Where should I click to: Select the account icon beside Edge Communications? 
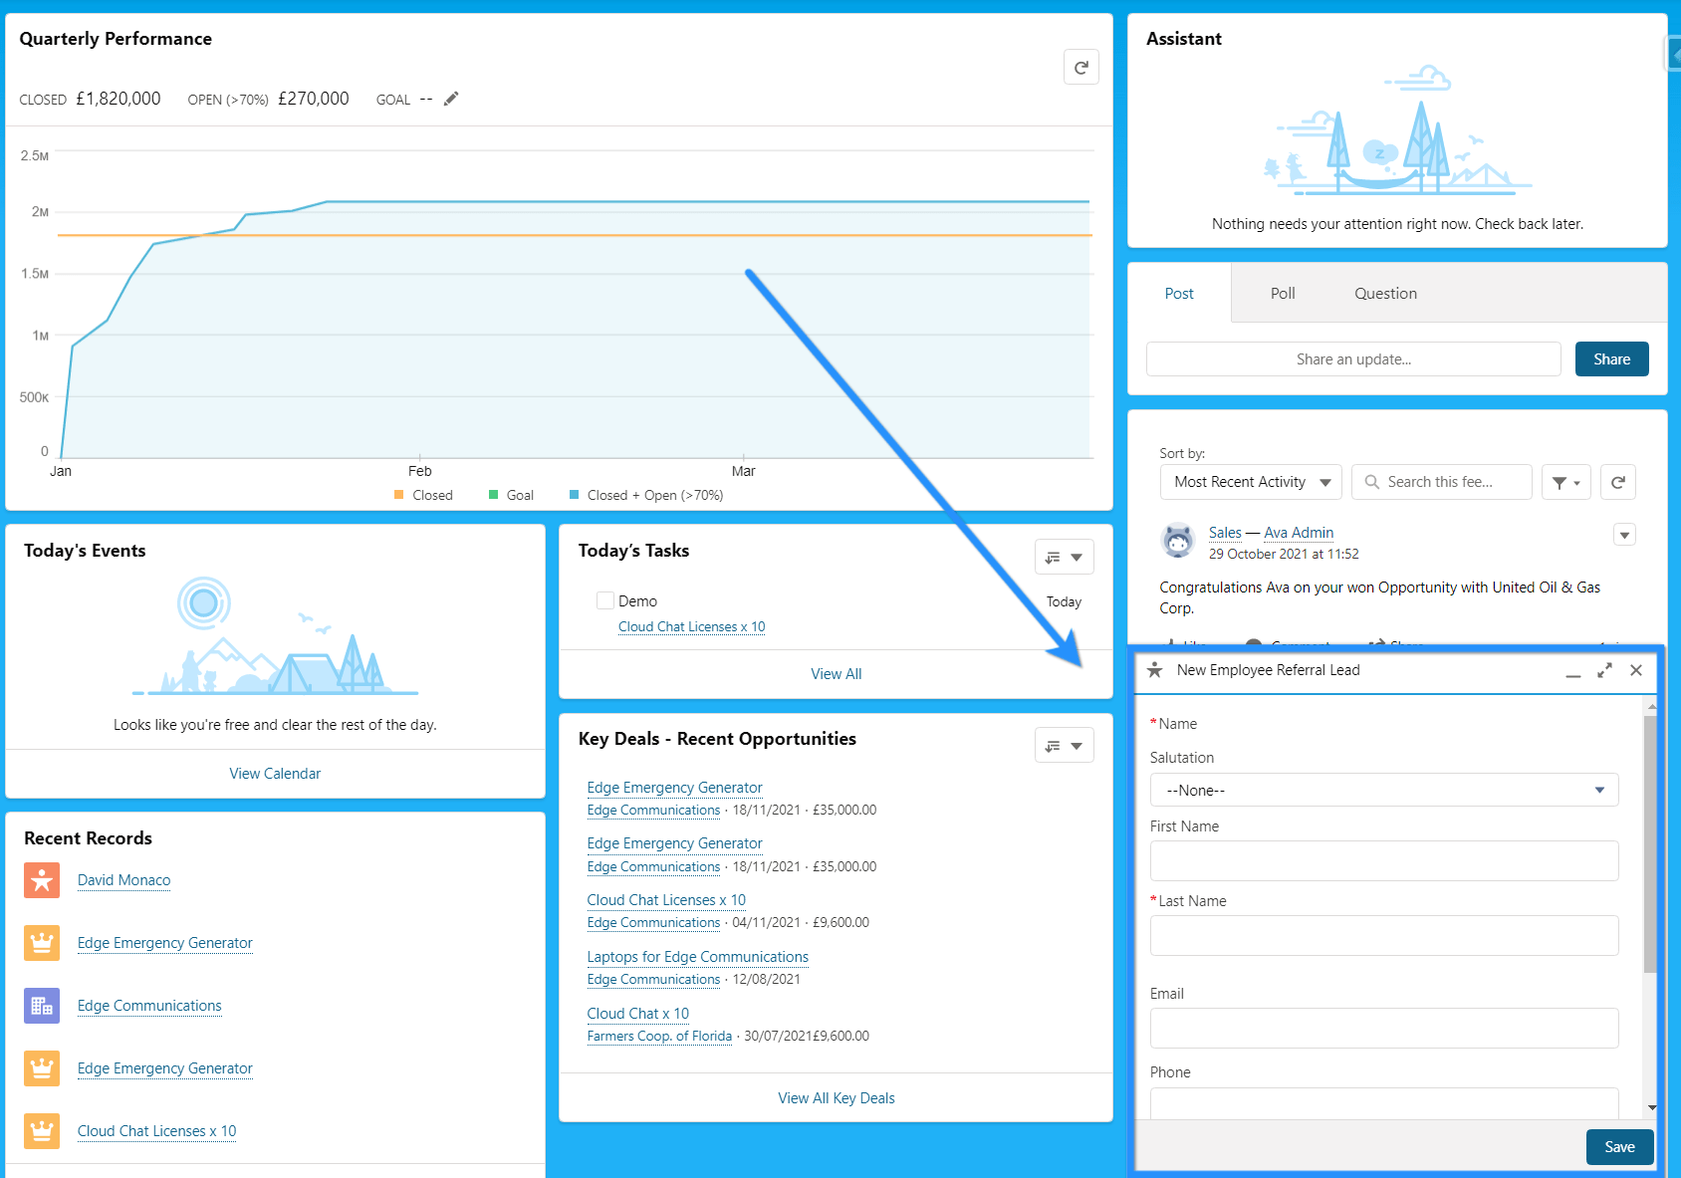[x=41, y=1006]
